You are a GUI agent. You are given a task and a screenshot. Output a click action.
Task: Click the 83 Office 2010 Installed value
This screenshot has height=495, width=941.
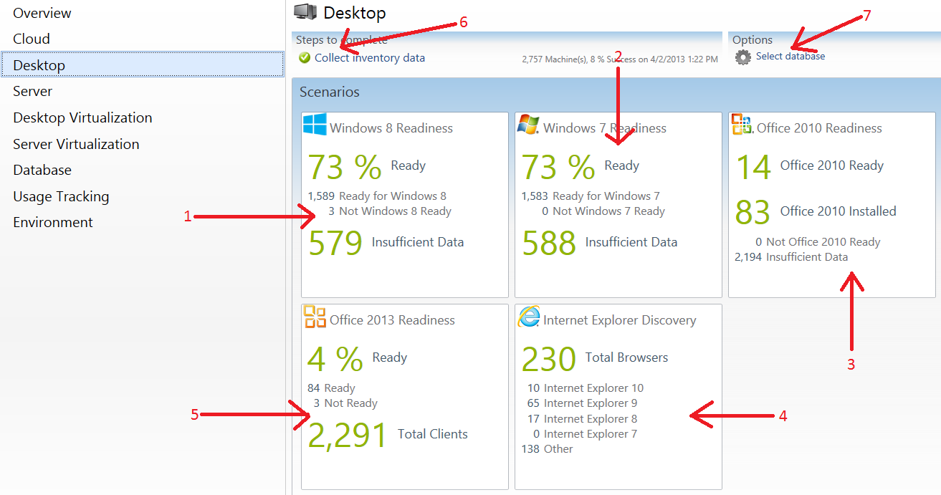coord(816,212)
